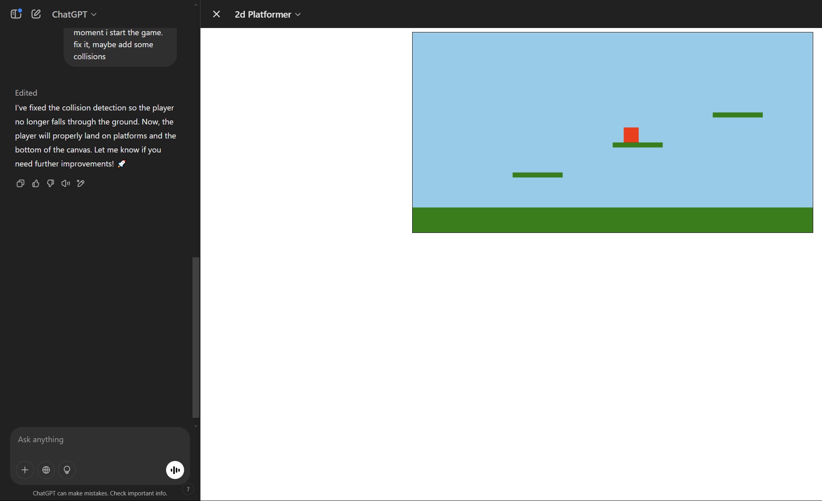Expand the 2d Platformer title dropdown
Viewport: 822px width, 501px height.
[267, 14]
